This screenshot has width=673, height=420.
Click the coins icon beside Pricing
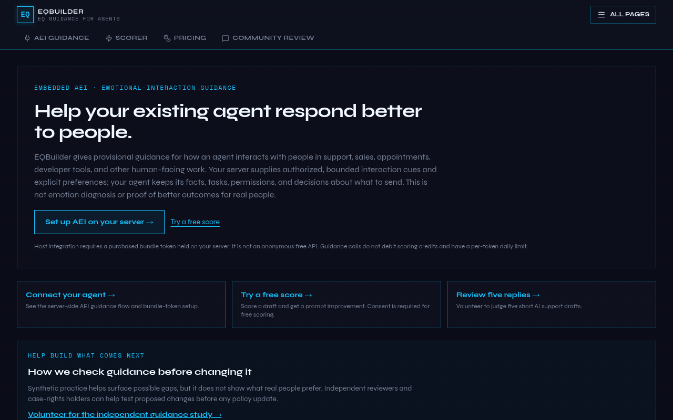coord(167,38)
